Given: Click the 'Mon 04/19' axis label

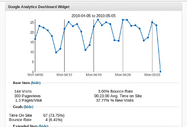Looking at the screenshot, I should (x=94, y=75).
